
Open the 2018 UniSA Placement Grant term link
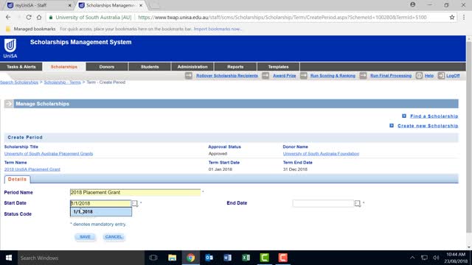[32, 169]
